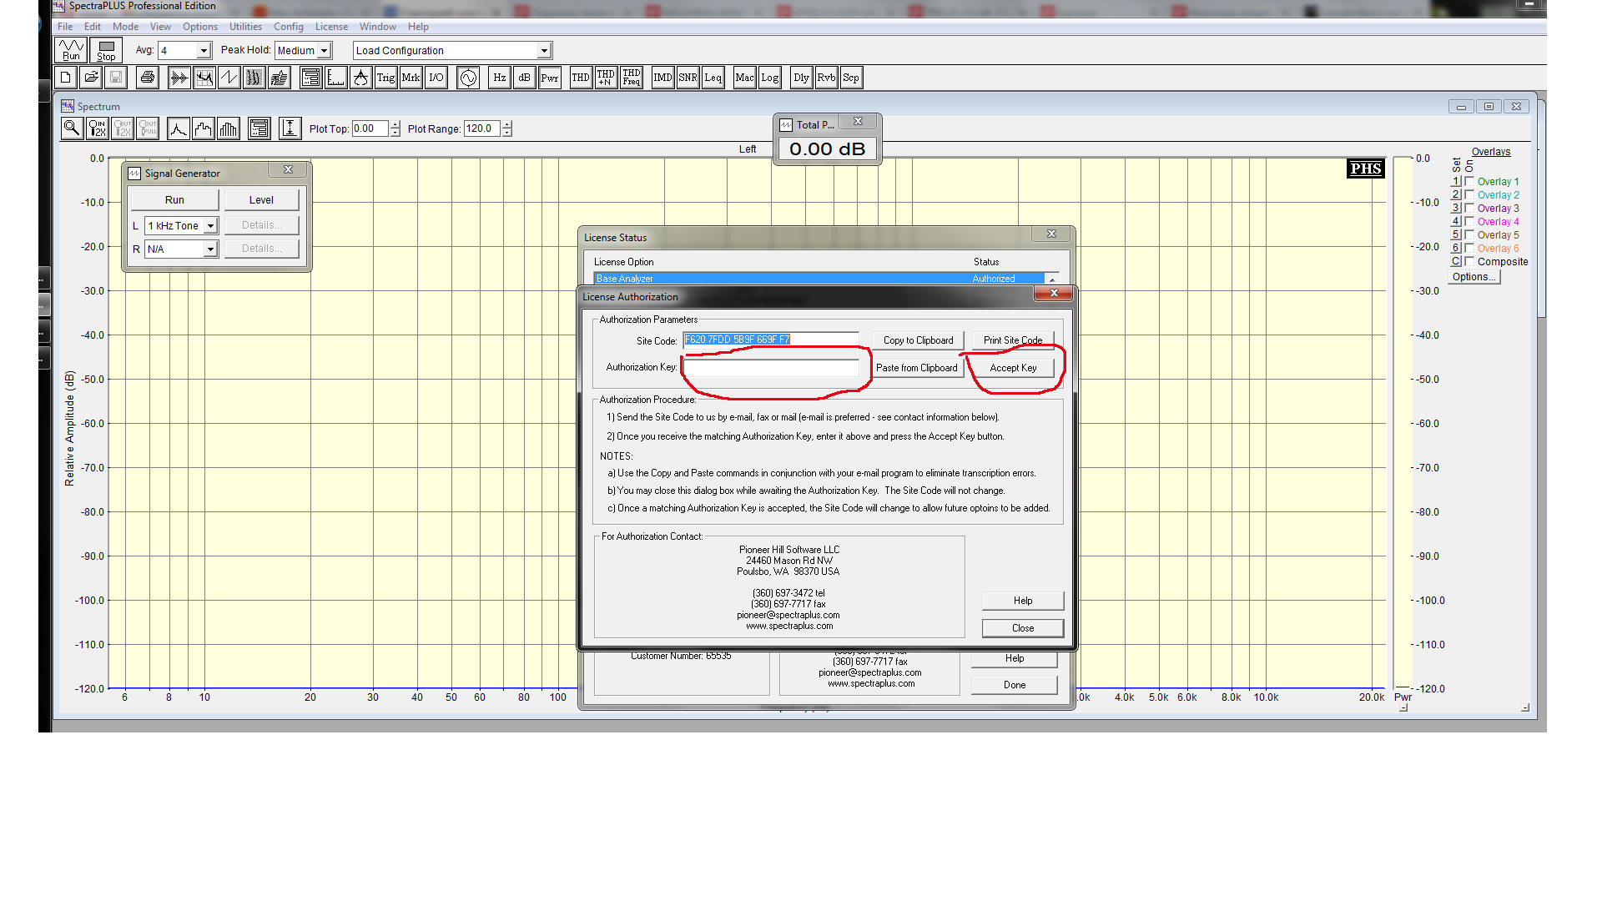Click the Zoom In 2X icon
Image resolution: width=1602 pixels, height=901 pixels.
(98, 128)
